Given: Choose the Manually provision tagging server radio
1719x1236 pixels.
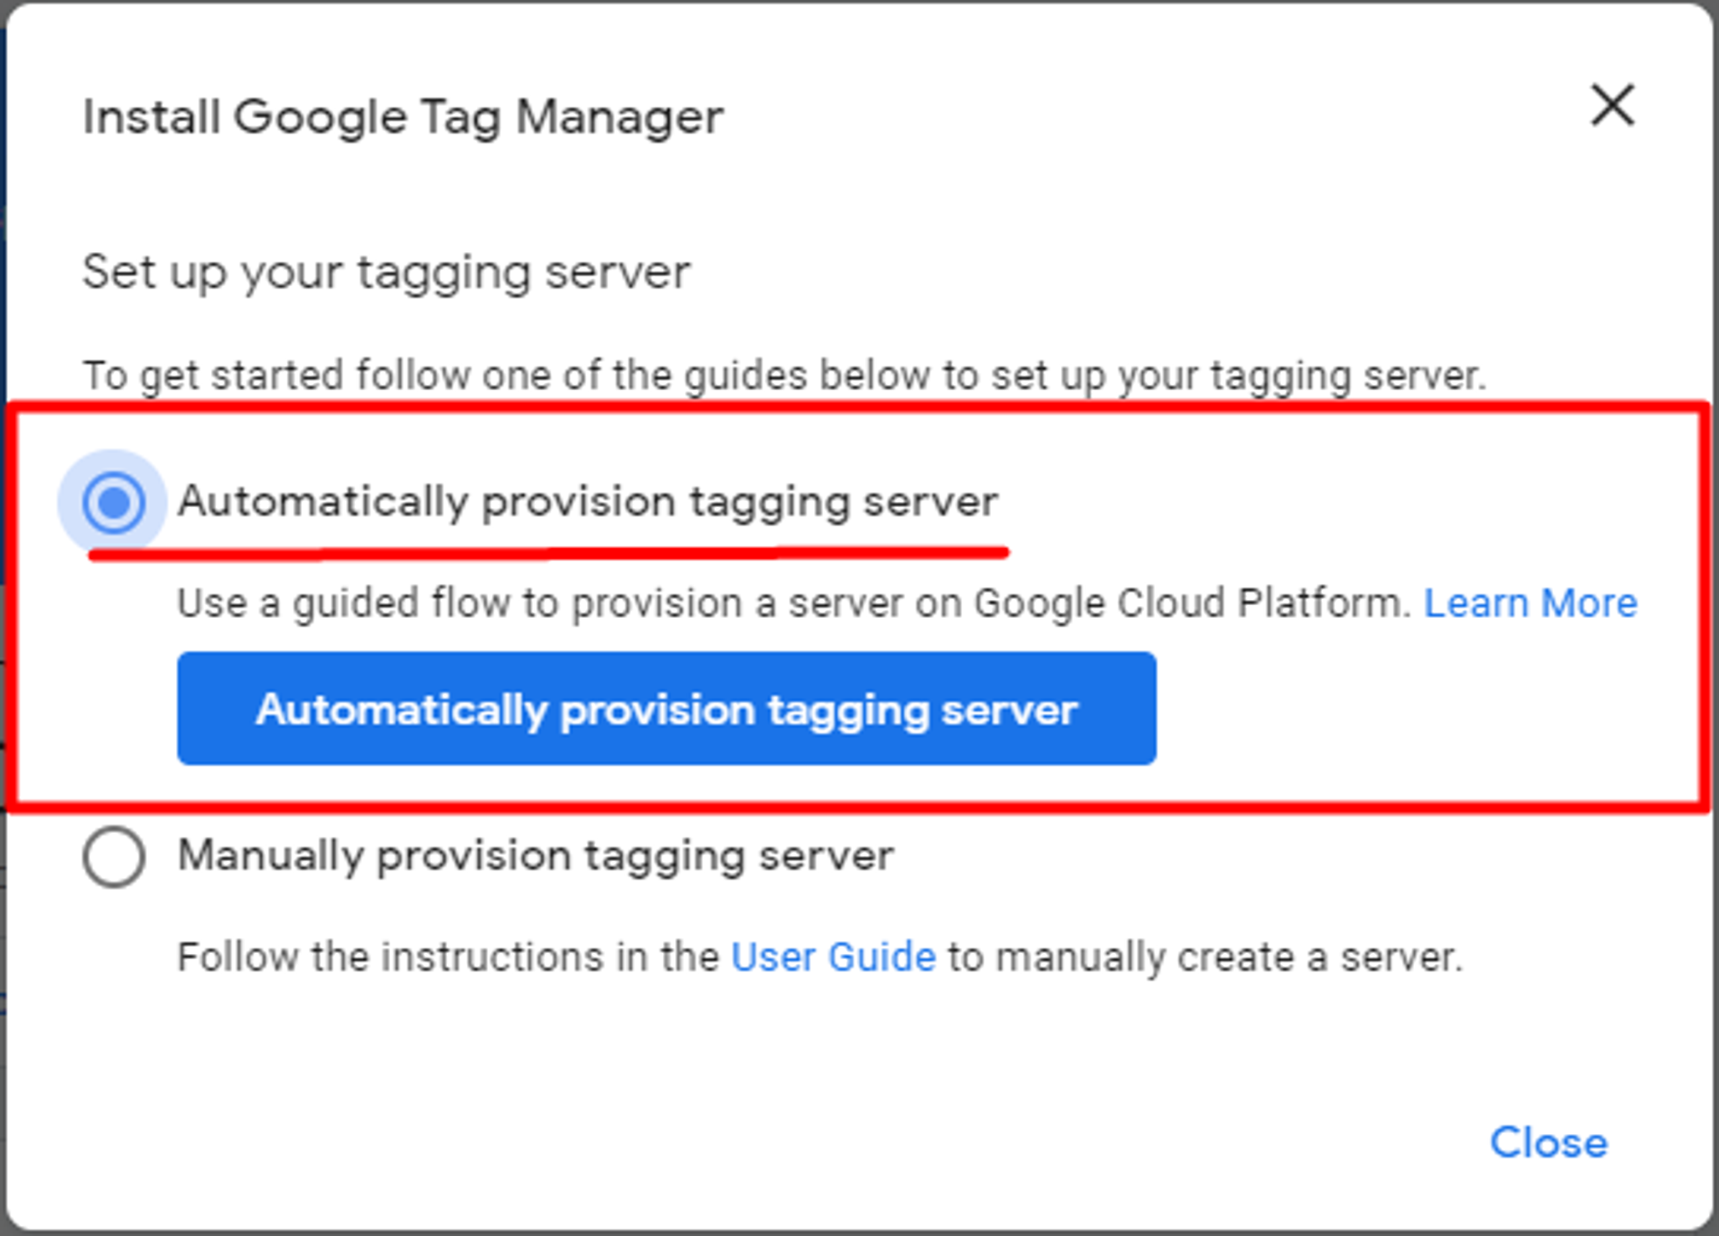Looking at the screenshot, I should click(x=113, y=857).
